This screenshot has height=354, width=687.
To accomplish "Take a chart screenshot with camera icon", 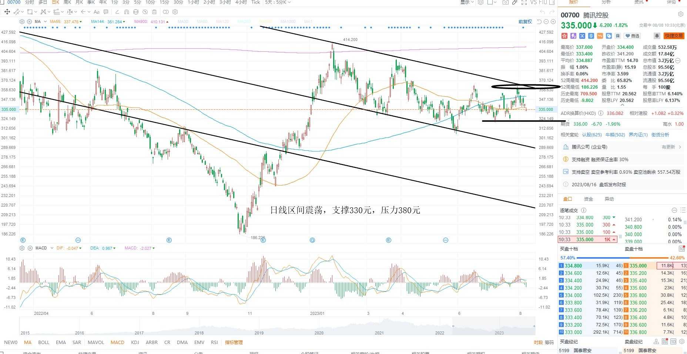I will coord(505,2).
